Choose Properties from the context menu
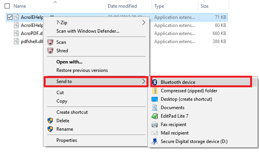The image size is (259, 158). pyautogui.click(x=66, y=140)
